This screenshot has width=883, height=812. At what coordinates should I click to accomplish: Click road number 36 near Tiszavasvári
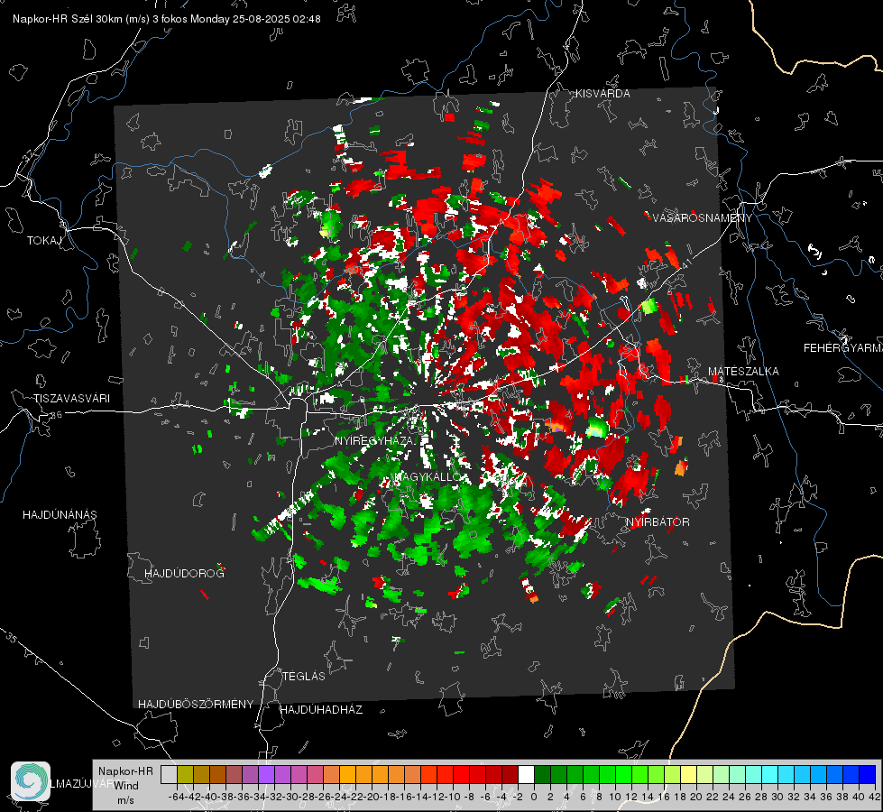click(56, 415)
